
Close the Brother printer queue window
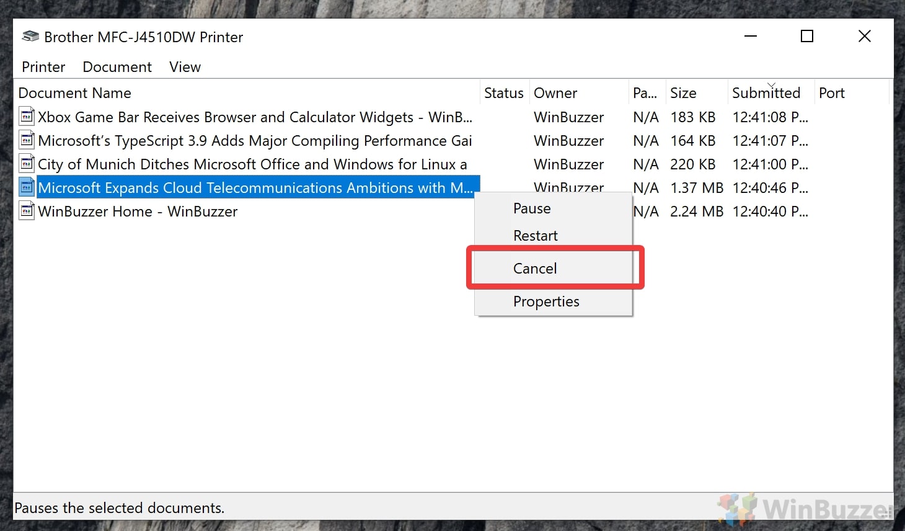click(864, 37)
